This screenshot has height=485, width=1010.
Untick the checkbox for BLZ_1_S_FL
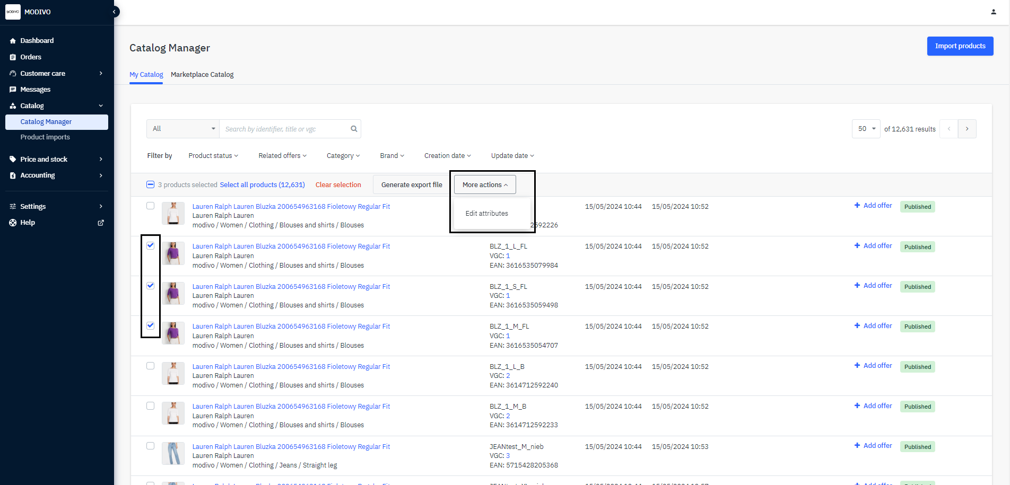(151, 286)
